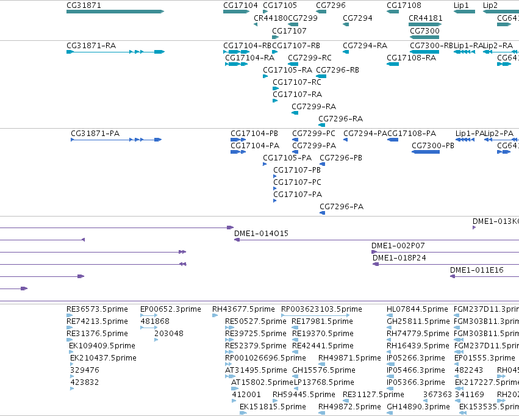Click the Lip1-PA protein label
This screenshot has height=416, width=519.
(x=470, y=134)
